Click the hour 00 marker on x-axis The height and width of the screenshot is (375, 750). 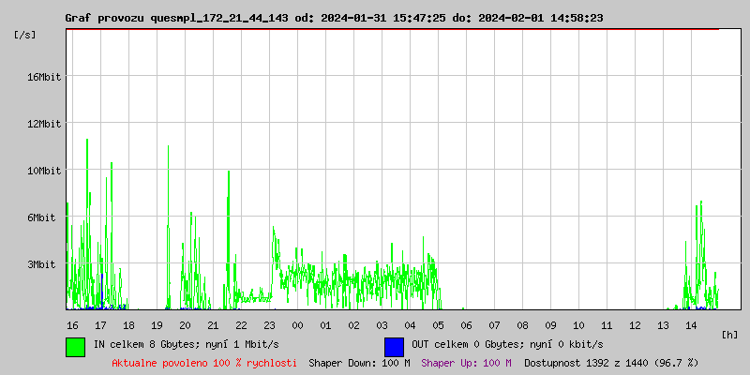click(297, 325)
